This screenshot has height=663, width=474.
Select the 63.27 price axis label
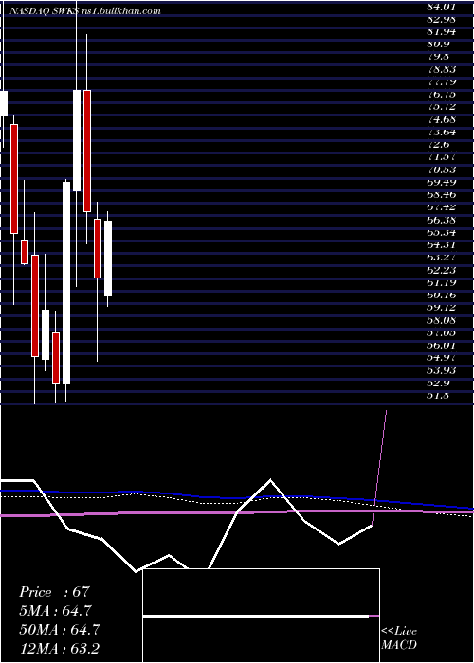(x=441, y=258)
